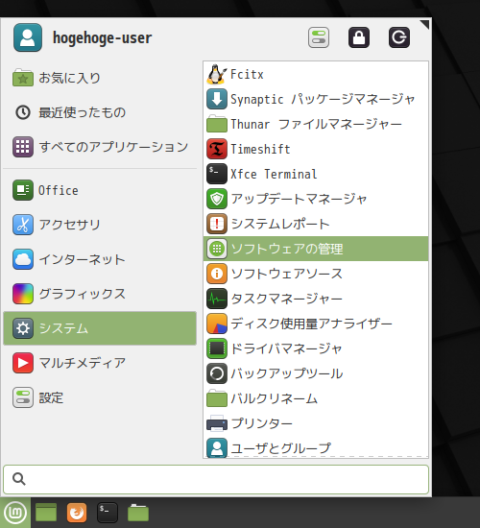Open ディスク使用量アナライザー
Image resolution: width=480 pixels, height=528 pixels.
[316, 324]
